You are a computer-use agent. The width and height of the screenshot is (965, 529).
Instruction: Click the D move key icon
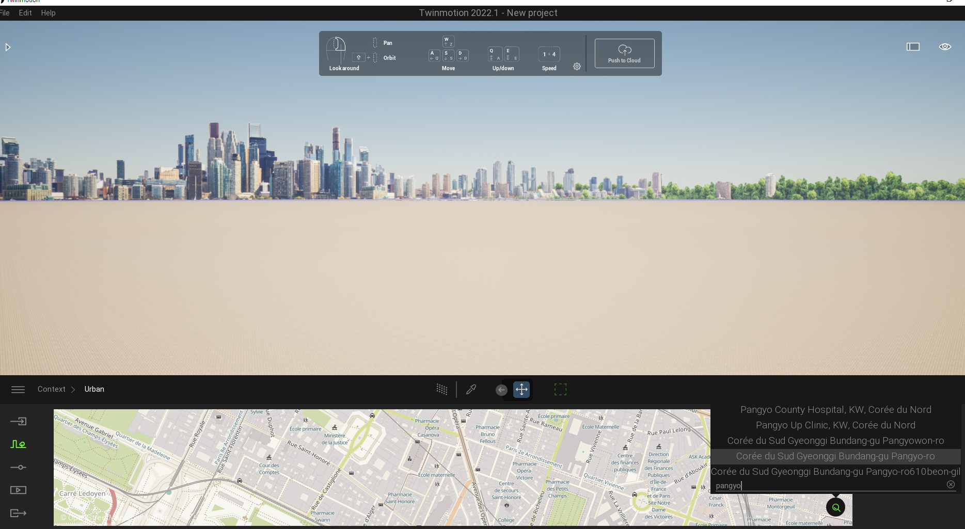pos(462,55)
